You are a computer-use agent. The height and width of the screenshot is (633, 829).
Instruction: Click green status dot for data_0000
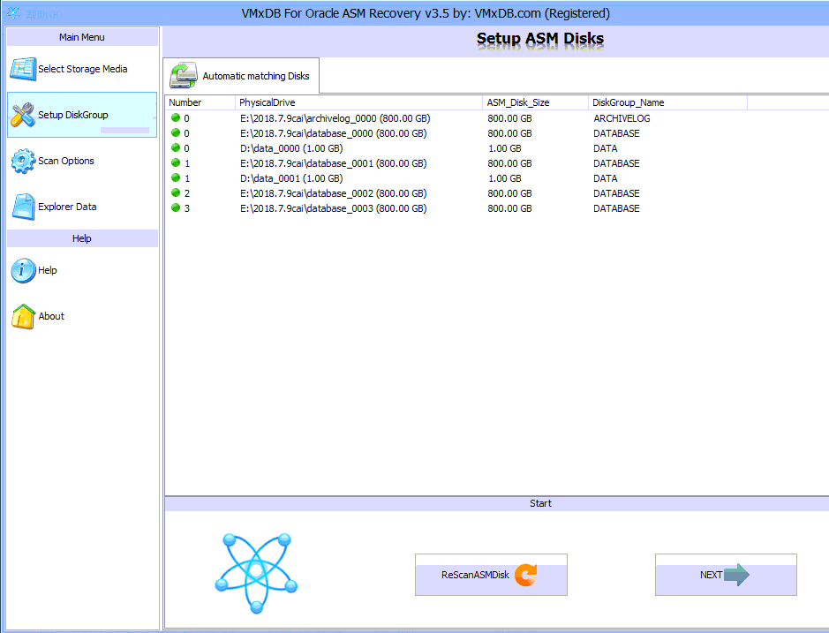(176, 147)
